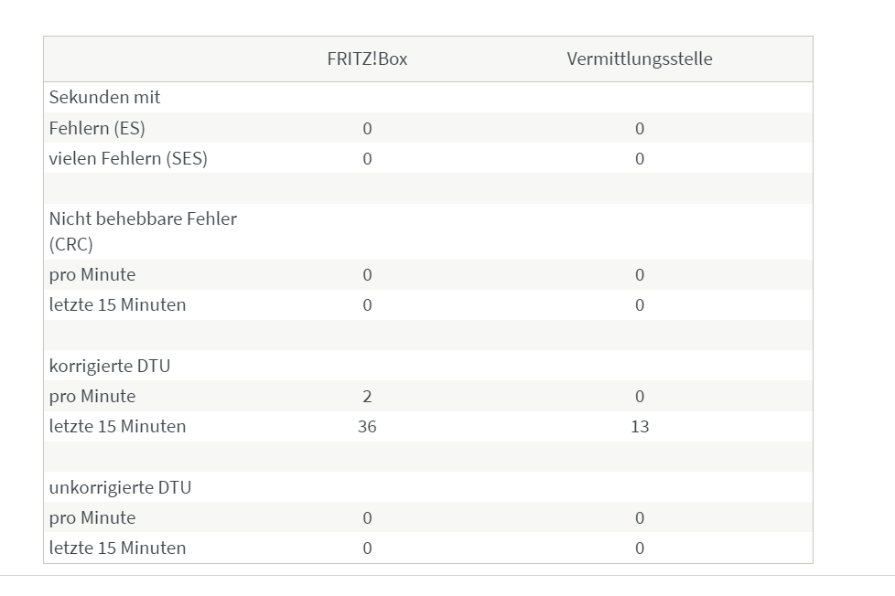Click letzte 15 Minuten label under CRC

point(117,304)
